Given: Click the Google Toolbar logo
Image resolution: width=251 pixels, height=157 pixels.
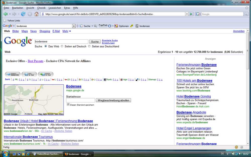Looking at the screenshot, I should pyautogui.click(x=7, y=26).
